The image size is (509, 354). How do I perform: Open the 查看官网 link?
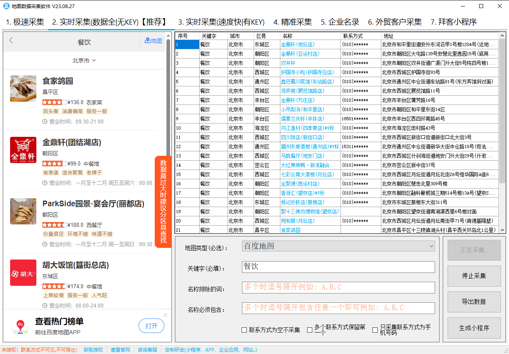pos(120,350)
